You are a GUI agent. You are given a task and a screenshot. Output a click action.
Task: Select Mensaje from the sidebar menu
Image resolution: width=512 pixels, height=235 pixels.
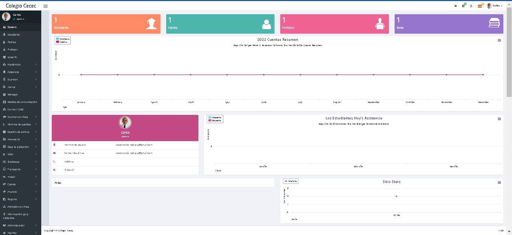click(x=12, y=94)
